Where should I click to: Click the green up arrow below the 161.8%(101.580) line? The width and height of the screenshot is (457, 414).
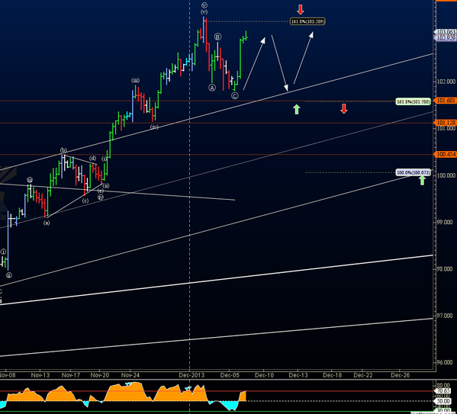coord(297,109)
